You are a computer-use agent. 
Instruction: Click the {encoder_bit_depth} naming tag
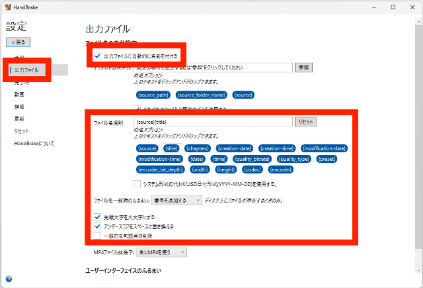(x=161, y=169)
